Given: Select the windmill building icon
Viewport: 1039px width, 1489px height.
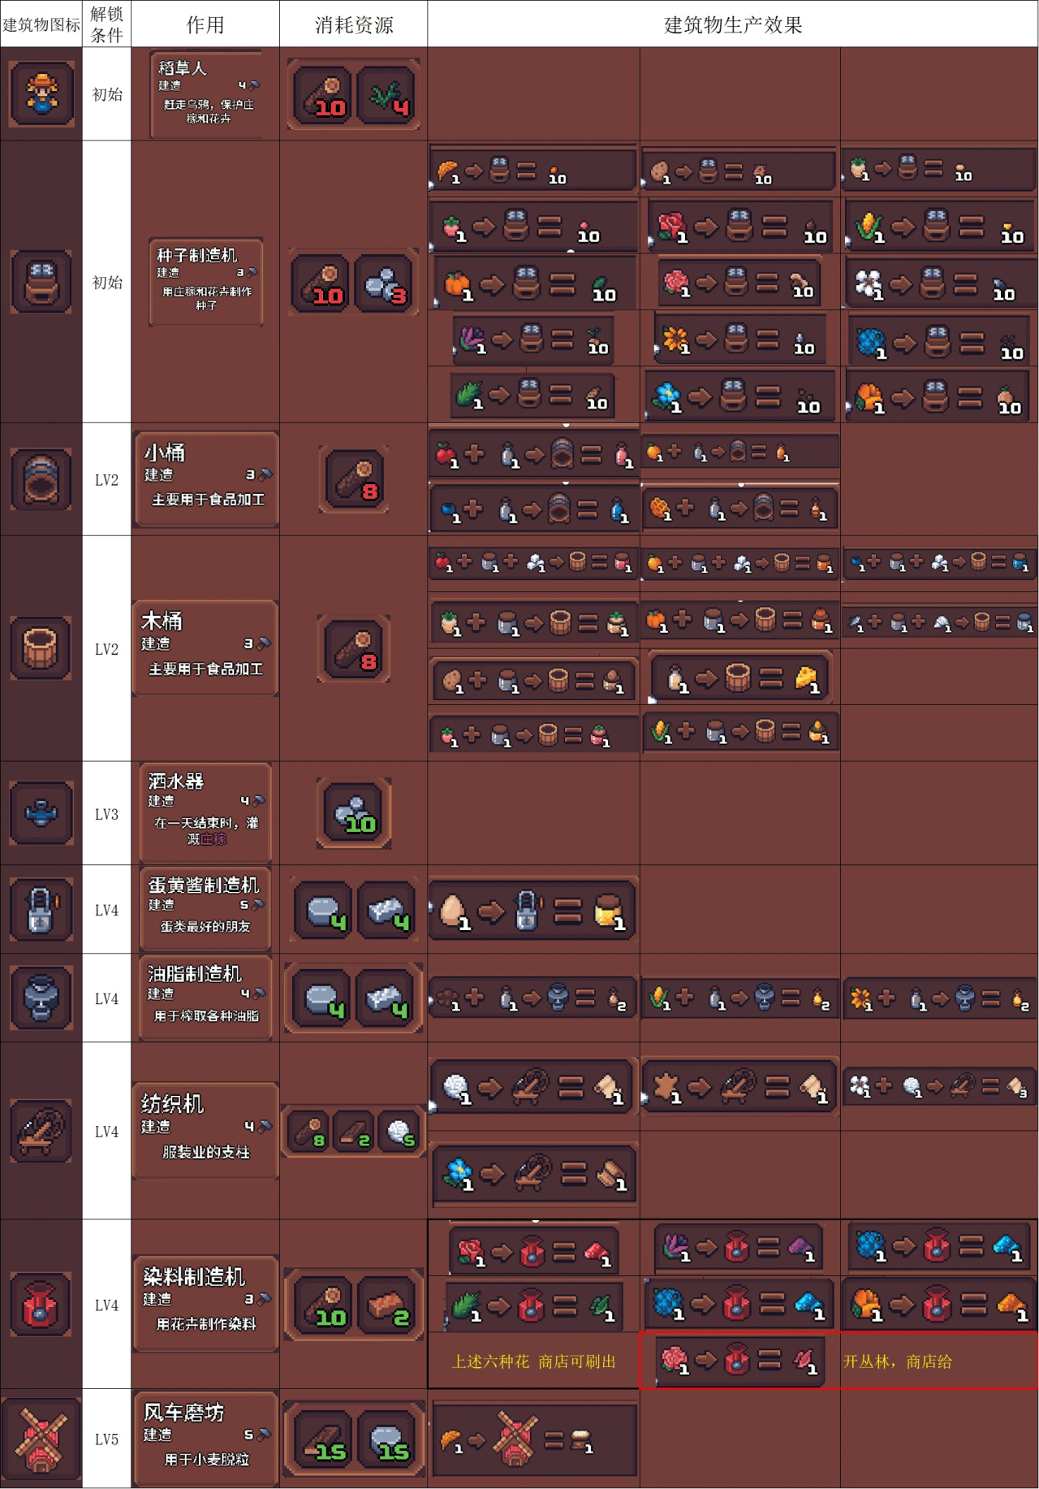Looking at the screenshot, I should pos(41,1438).
